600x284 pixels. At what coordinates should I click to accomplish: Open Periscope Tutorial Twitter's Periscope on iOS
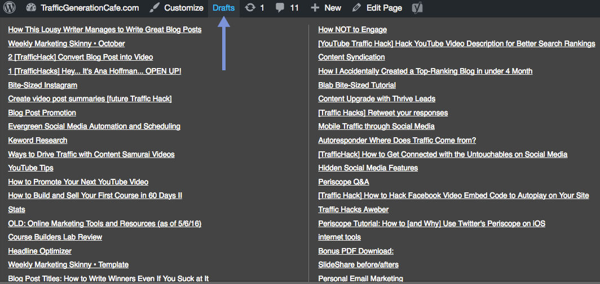click(x=431, y=223)
